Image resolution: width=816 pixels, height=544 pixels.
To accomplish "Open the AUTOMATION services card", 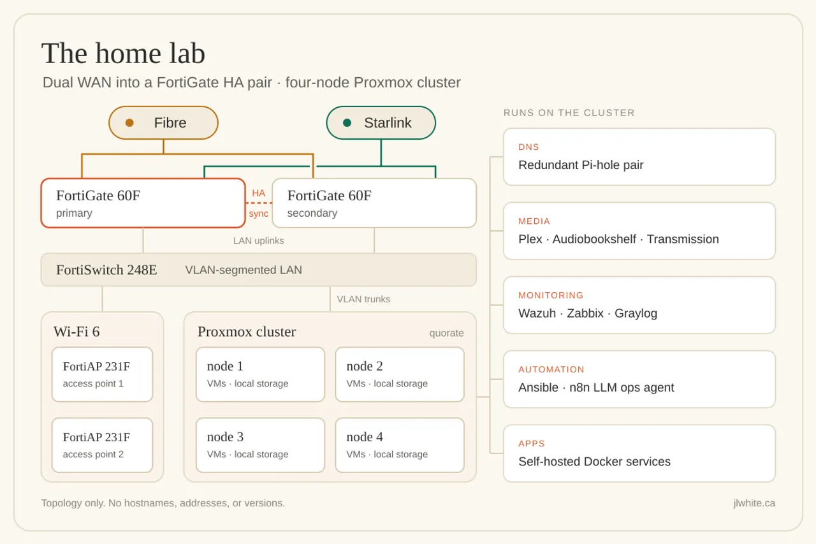I will pos(639,379).
